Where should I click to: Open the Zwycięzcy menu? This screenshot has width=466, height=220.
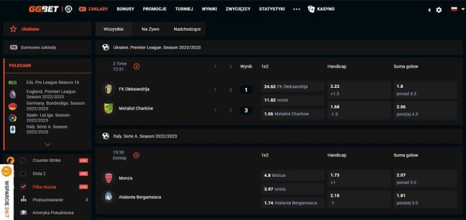pyautogui.click(x=238, y=9)
